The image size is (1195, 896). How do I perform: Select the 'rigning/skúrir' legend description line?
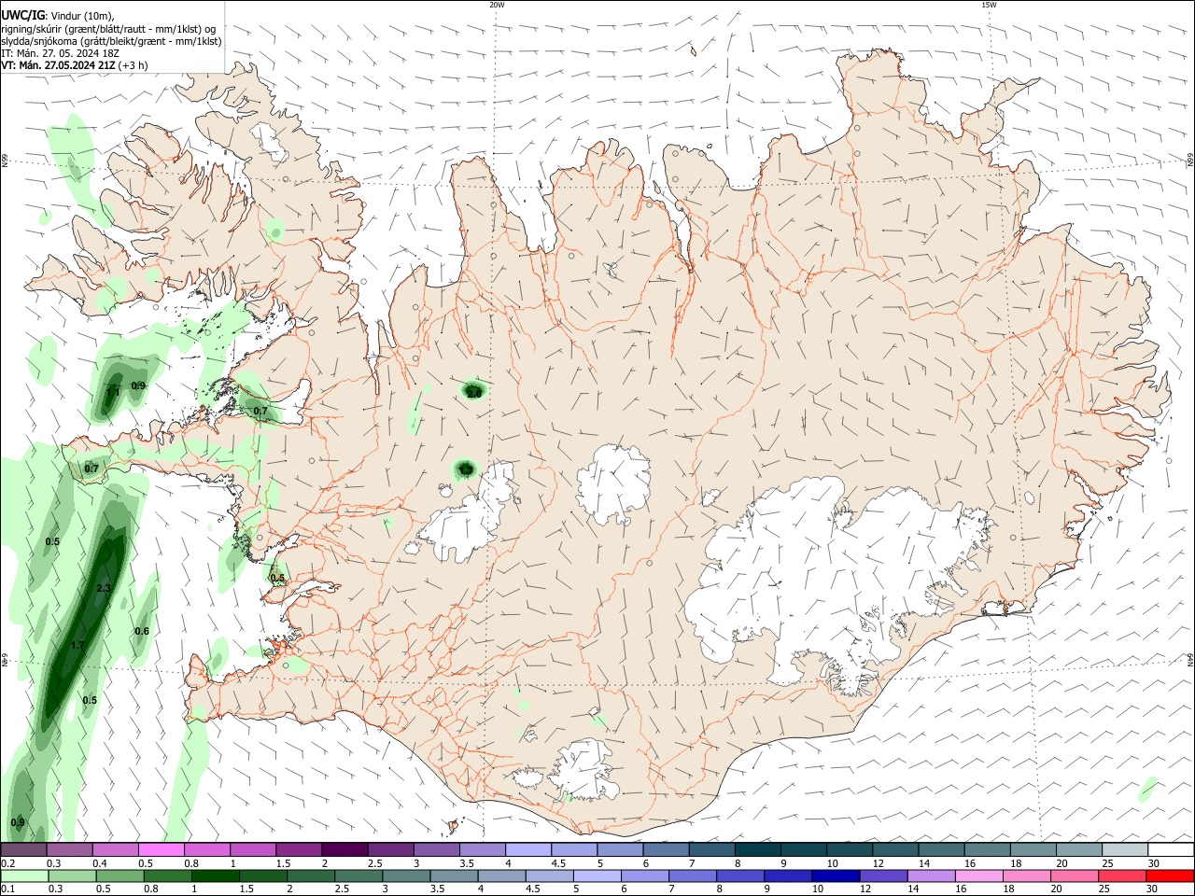click(108, 29)
